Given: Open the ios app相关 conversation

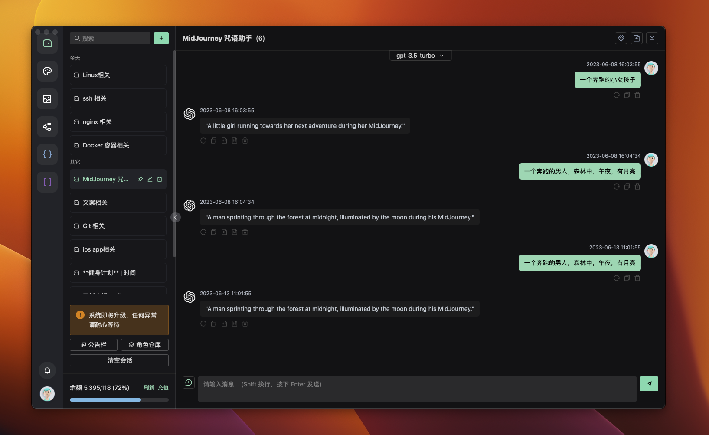Looking at the screenshot, I should (118, 249).
